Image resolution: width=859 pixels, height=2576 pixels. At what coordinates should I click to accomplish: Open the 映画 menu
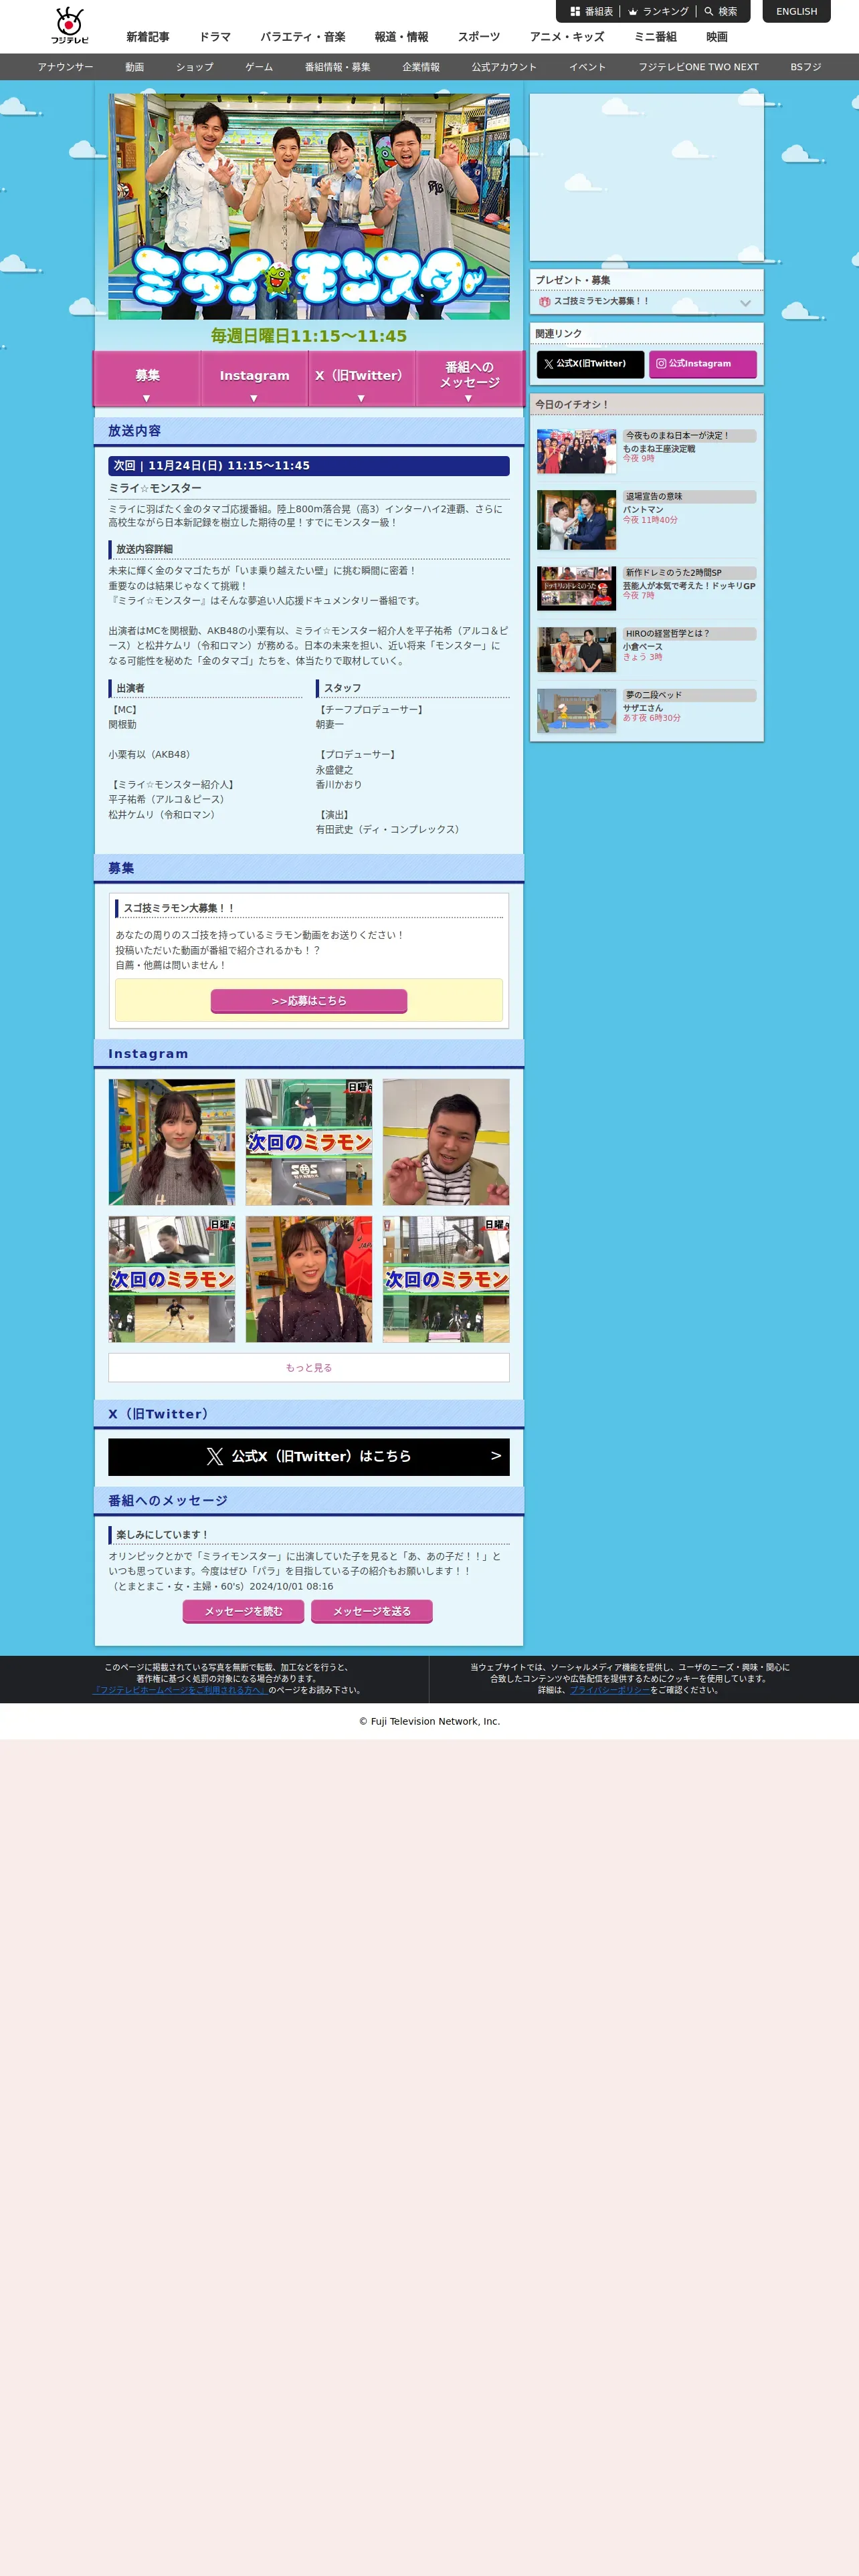coord(717,37)
